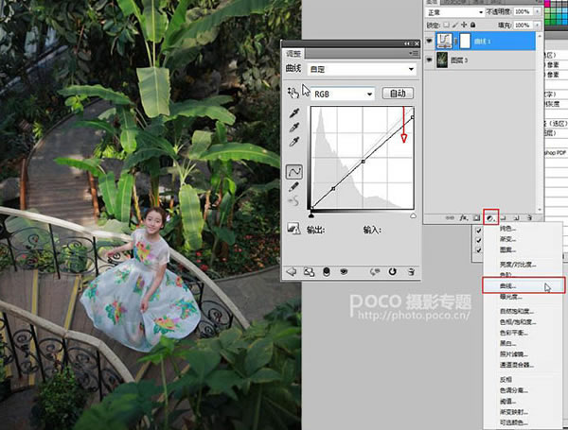Click the white point slider under curve
Screen dimensions: 568x430
[413, 215]
